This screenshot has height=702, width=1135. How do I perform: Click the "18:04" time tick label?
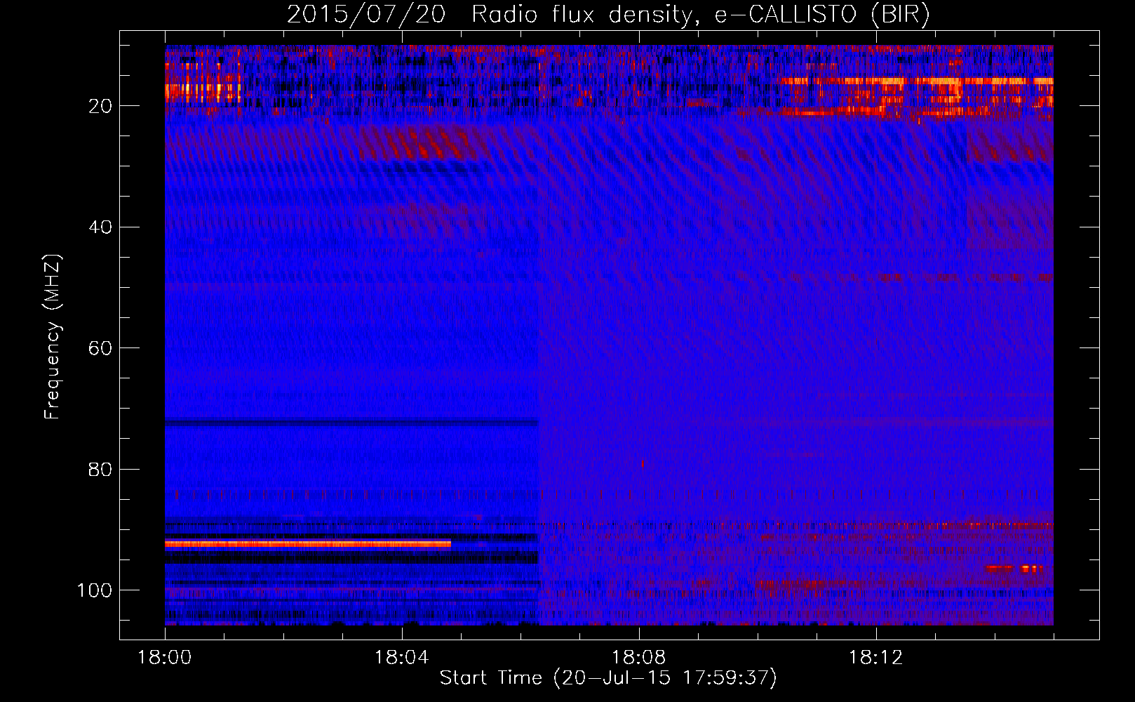pos(402,658)
